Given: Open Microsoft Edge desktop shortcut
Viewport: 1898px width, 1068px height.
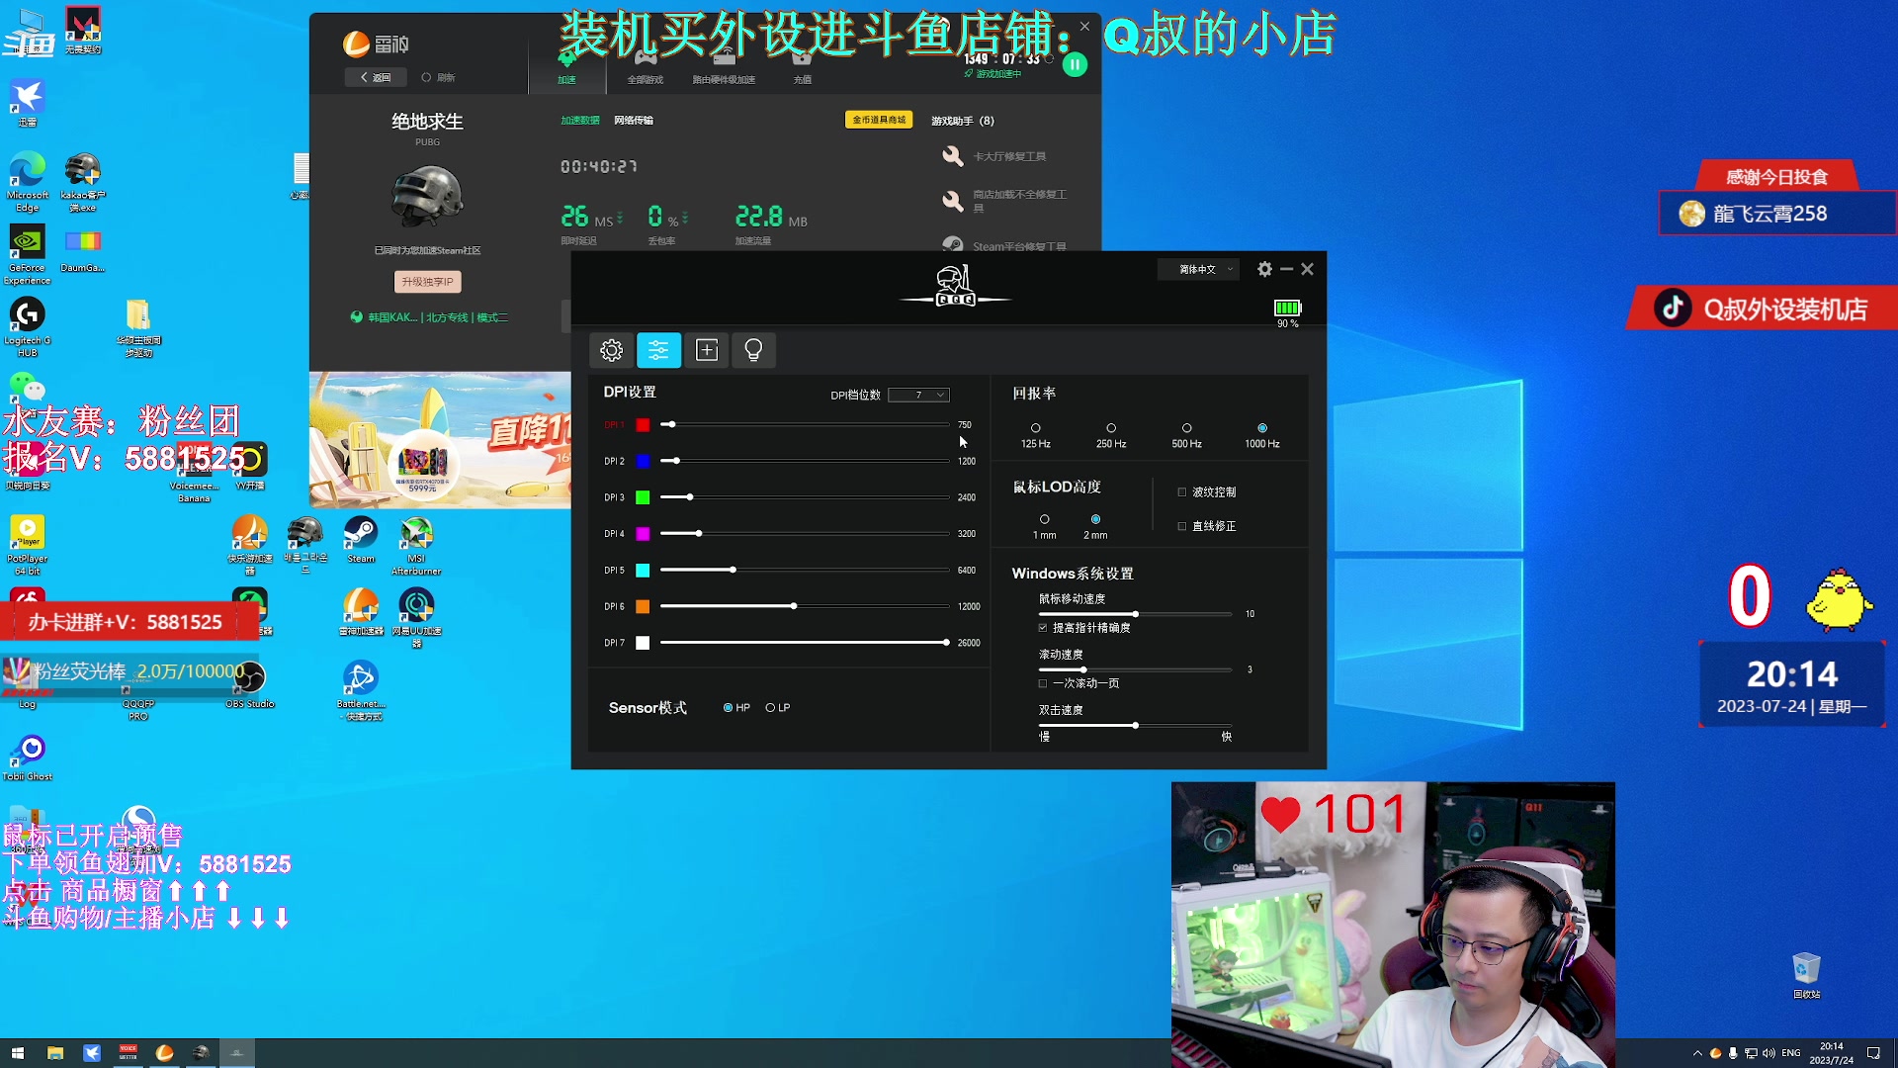Looking at the screenshot, I should click(28, 182).
